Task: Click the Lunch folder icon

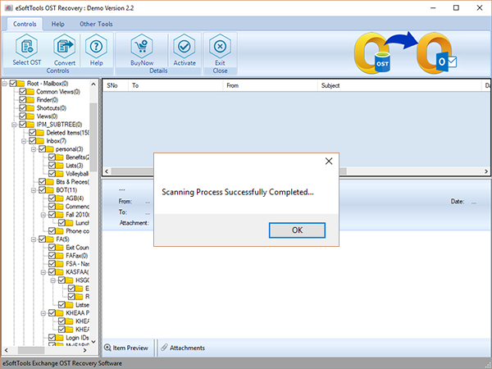Action: [x=70, y=223]
